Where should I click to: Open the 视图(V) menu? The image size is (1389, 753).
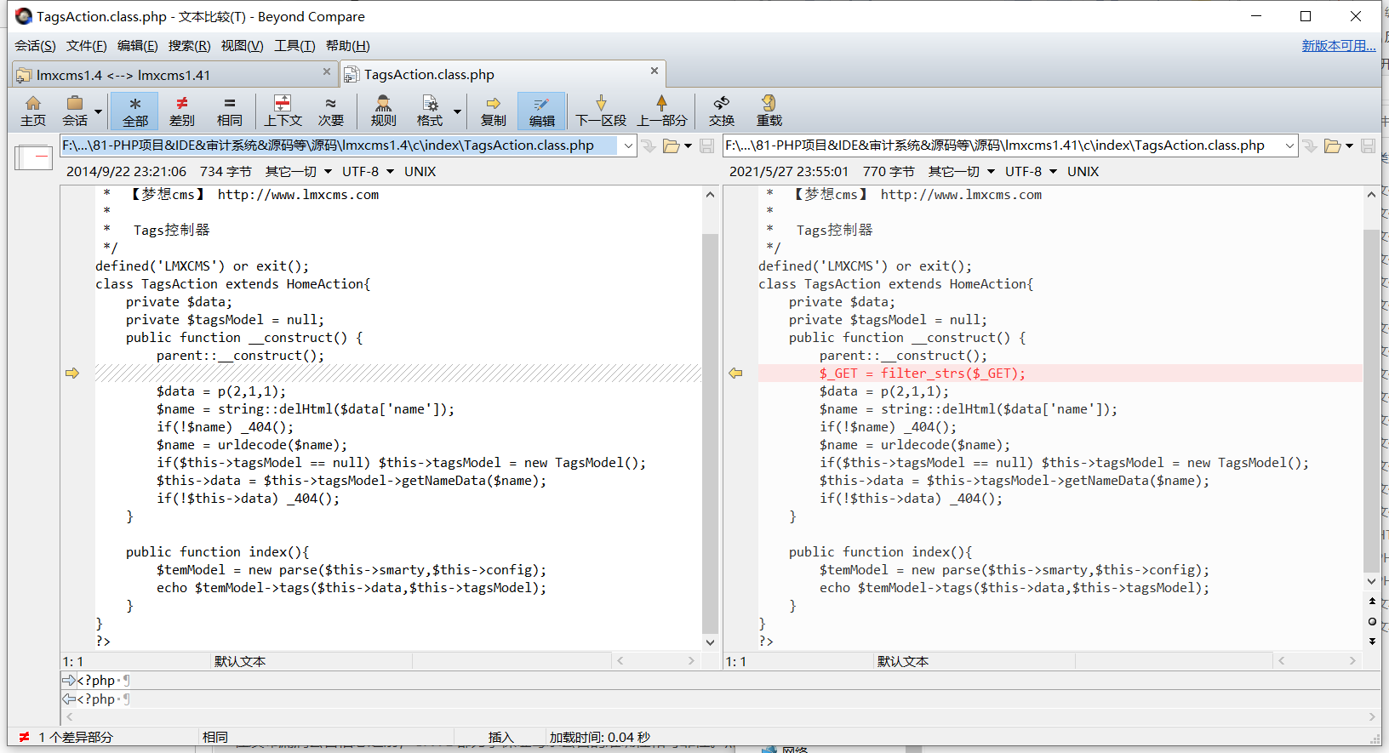(x=242, y=46)
